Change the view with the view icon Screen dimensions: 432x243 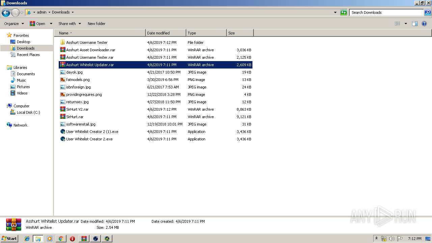click(398, 24)
